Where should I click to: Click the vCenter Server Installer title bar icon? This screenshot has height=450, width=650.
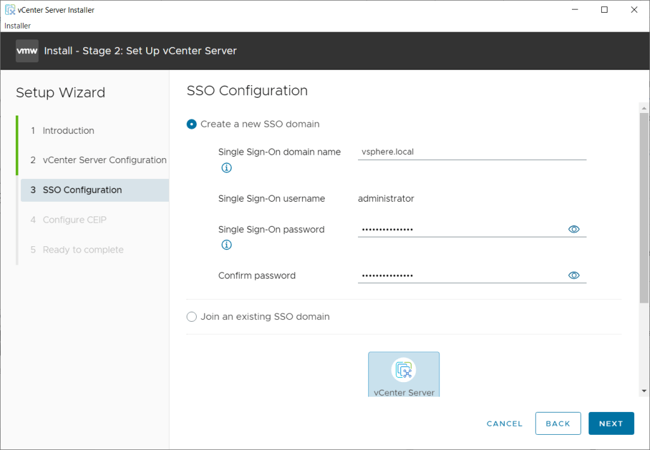pyautogui.click(x=10, y=10)
